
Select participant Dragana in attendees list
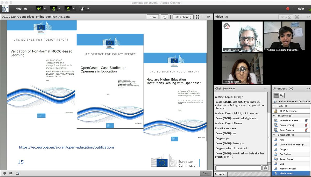tap(291, 149)
